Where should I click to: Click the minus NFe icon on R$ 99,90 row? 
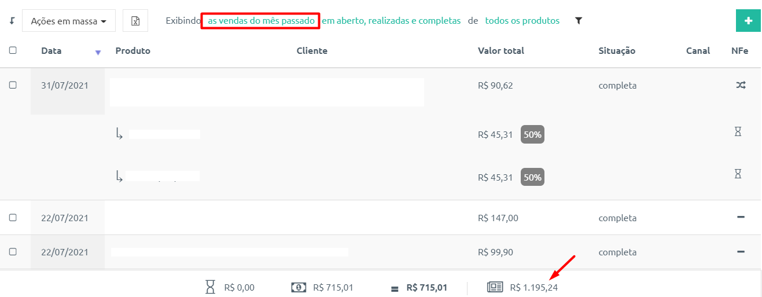741,252
